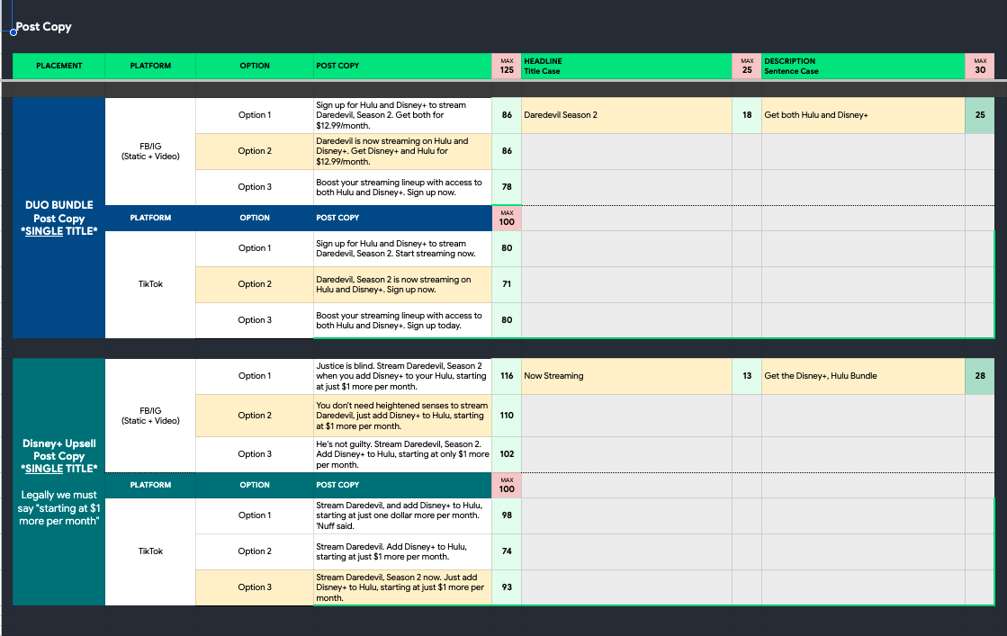The height and width of the screenshot is (636, 1007).
Task: Select the 'Post Copy' title cell
Action: (x=43, y=26)
